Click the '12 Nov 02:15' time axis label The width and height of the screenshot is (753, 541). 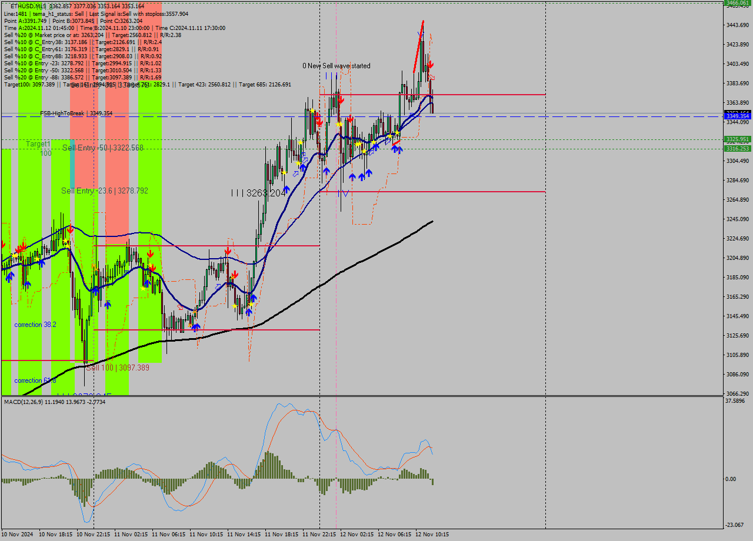click(357, 535)
